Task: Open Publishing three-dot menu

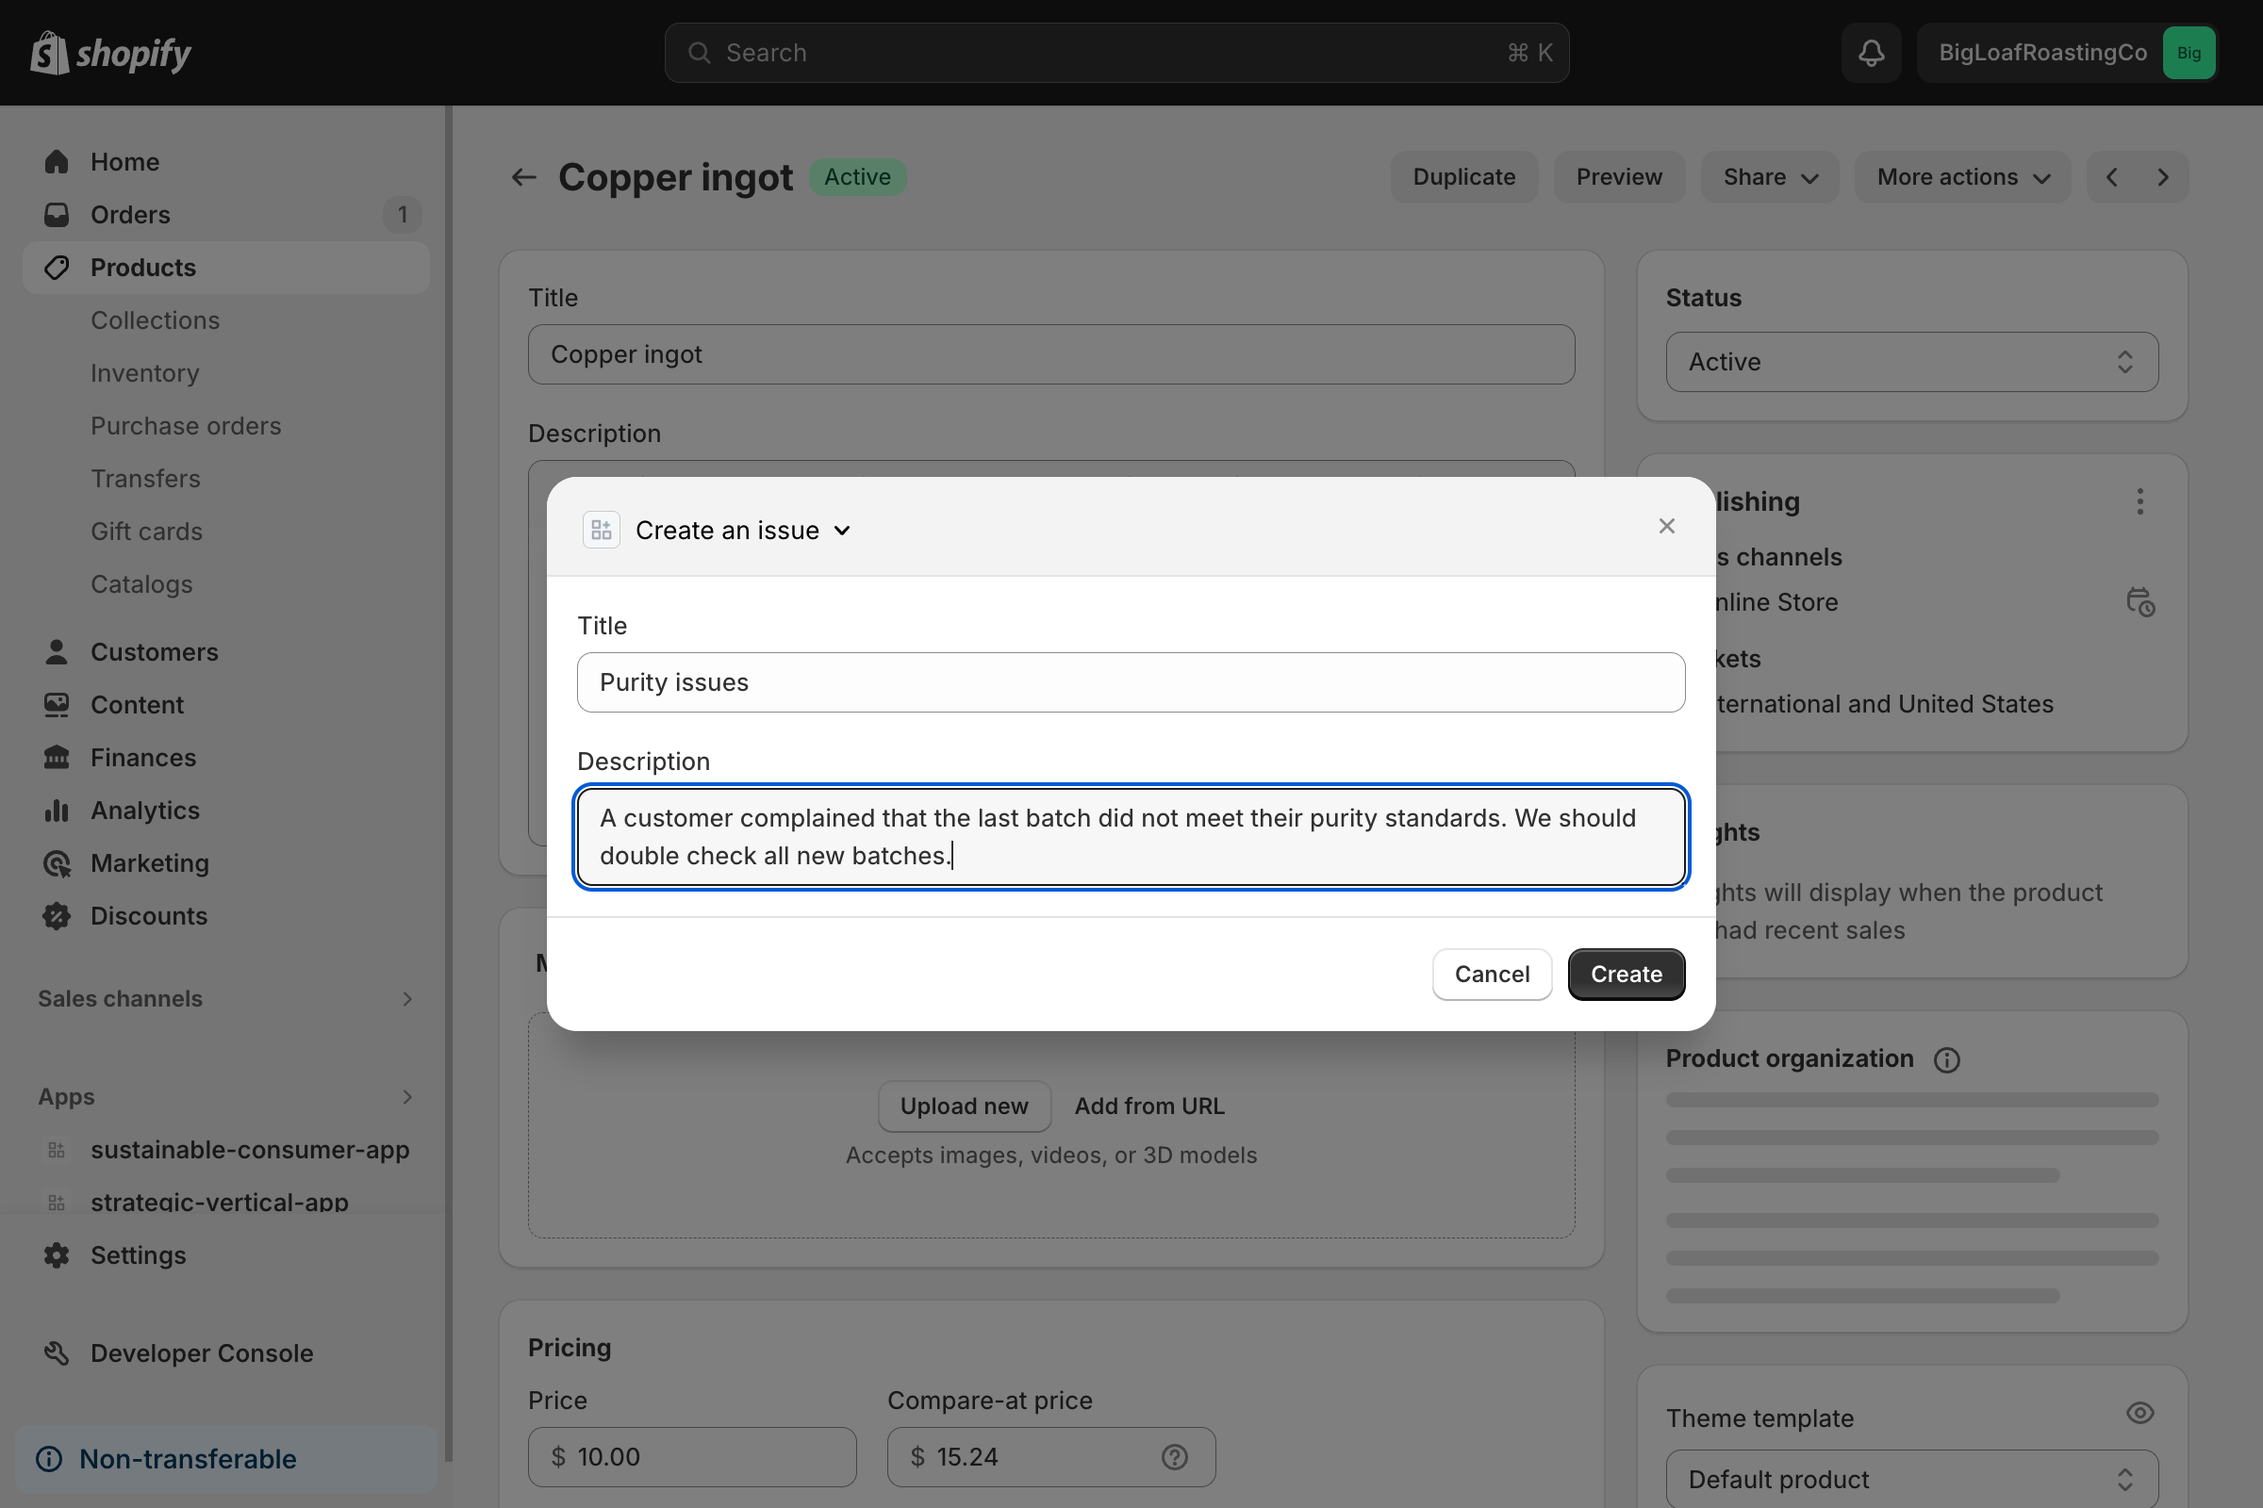Action: point(2139,501)
